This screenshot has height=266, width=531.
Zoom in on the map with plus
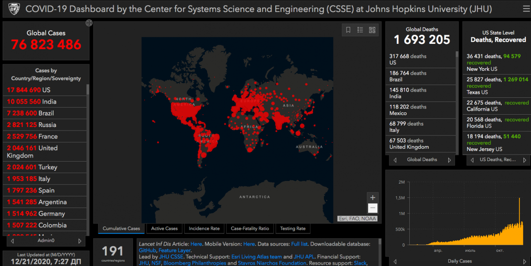[x=373, y=197]
